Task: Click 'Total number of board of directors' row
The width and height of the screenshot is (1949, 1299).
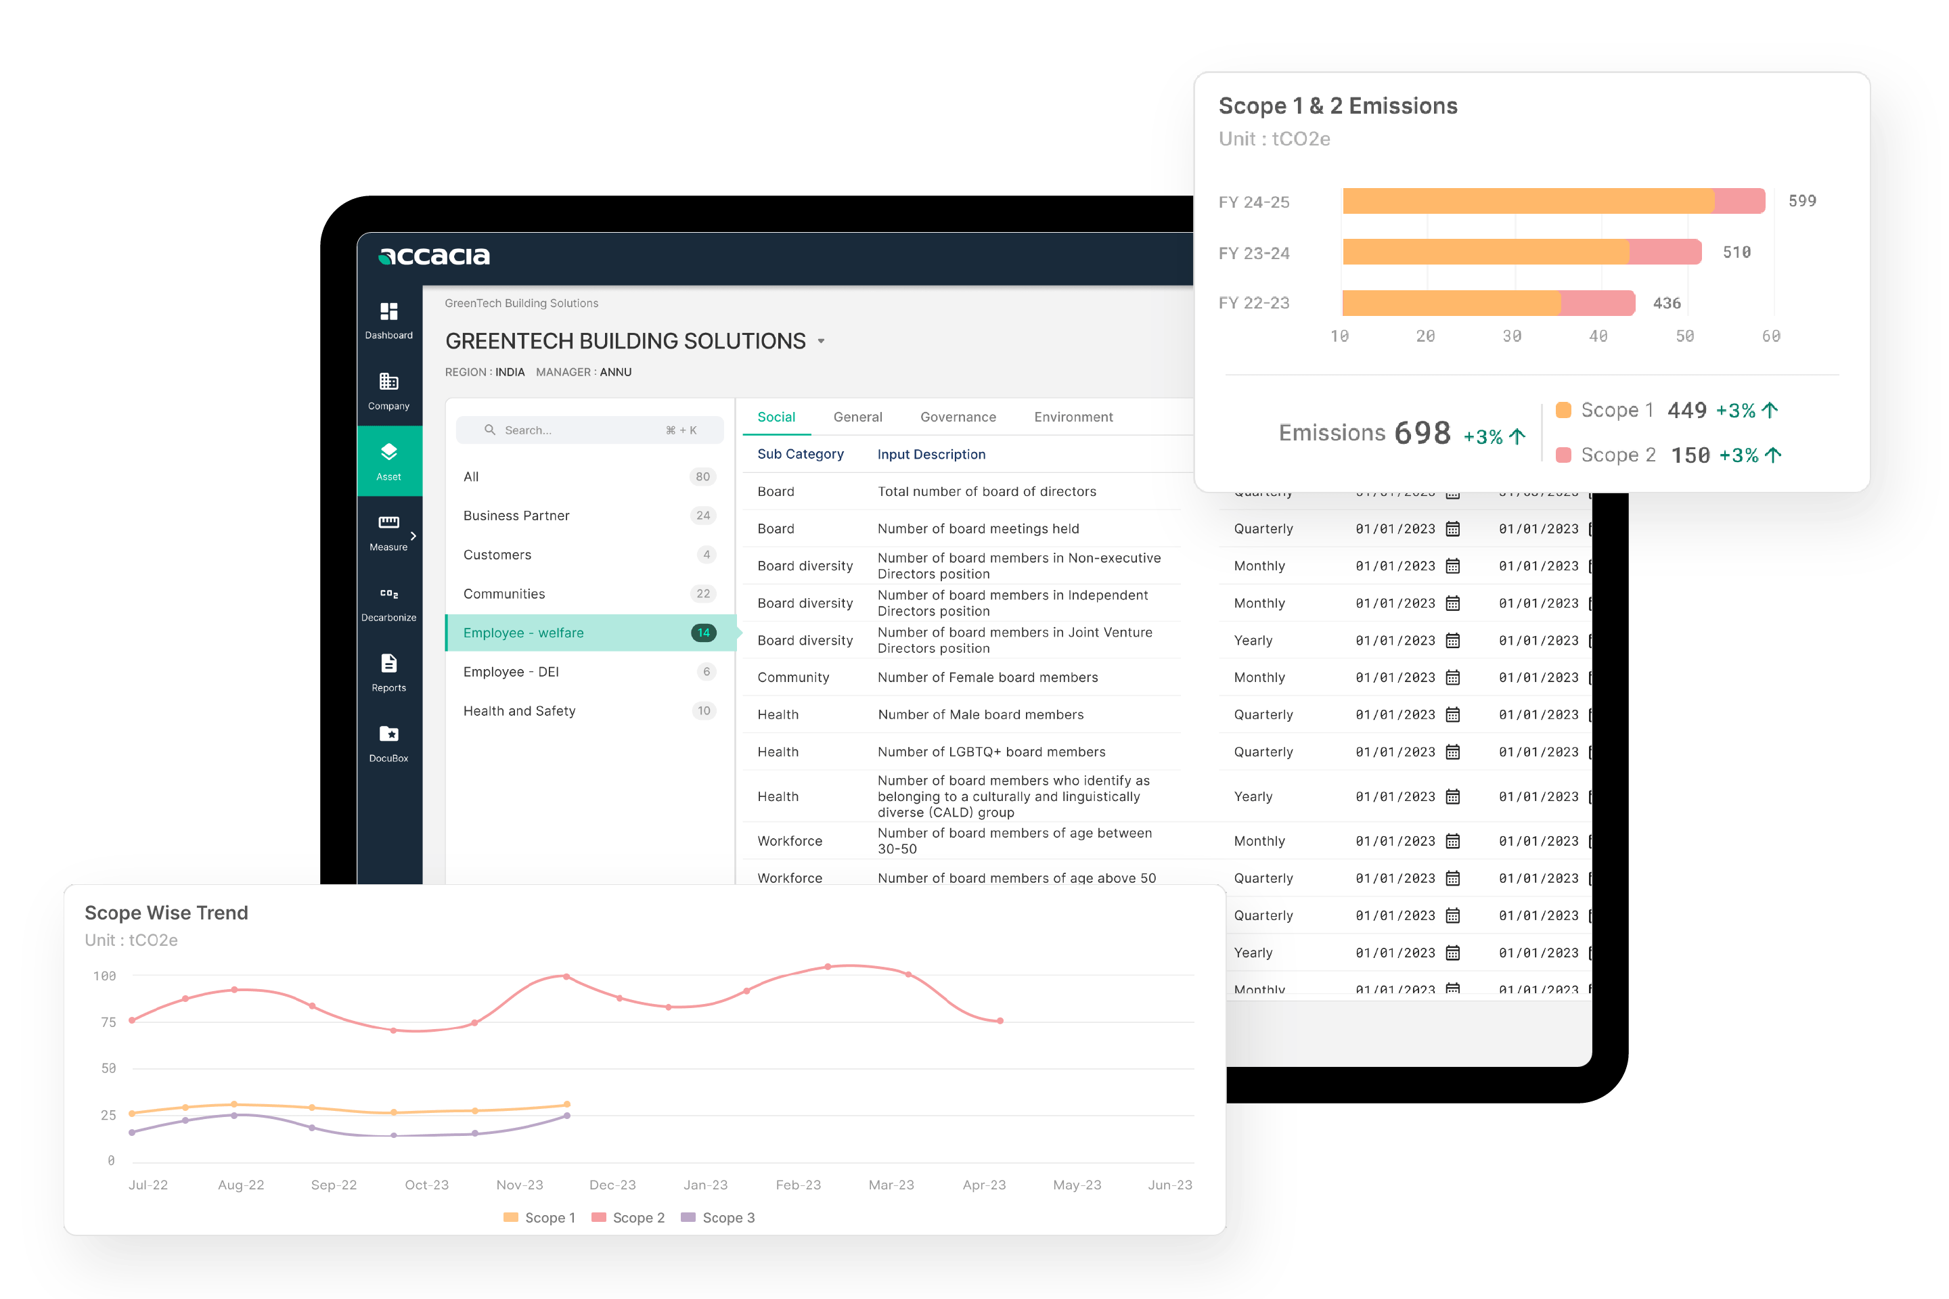Action: 961,491
